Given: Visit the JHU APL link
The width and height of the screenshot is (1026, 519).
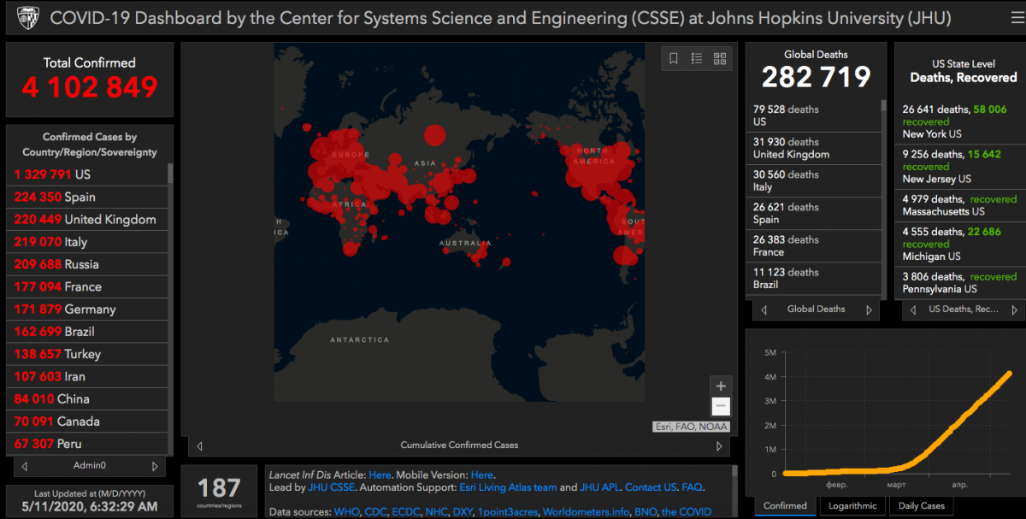Looking at the screenshot, I should 599,487.
